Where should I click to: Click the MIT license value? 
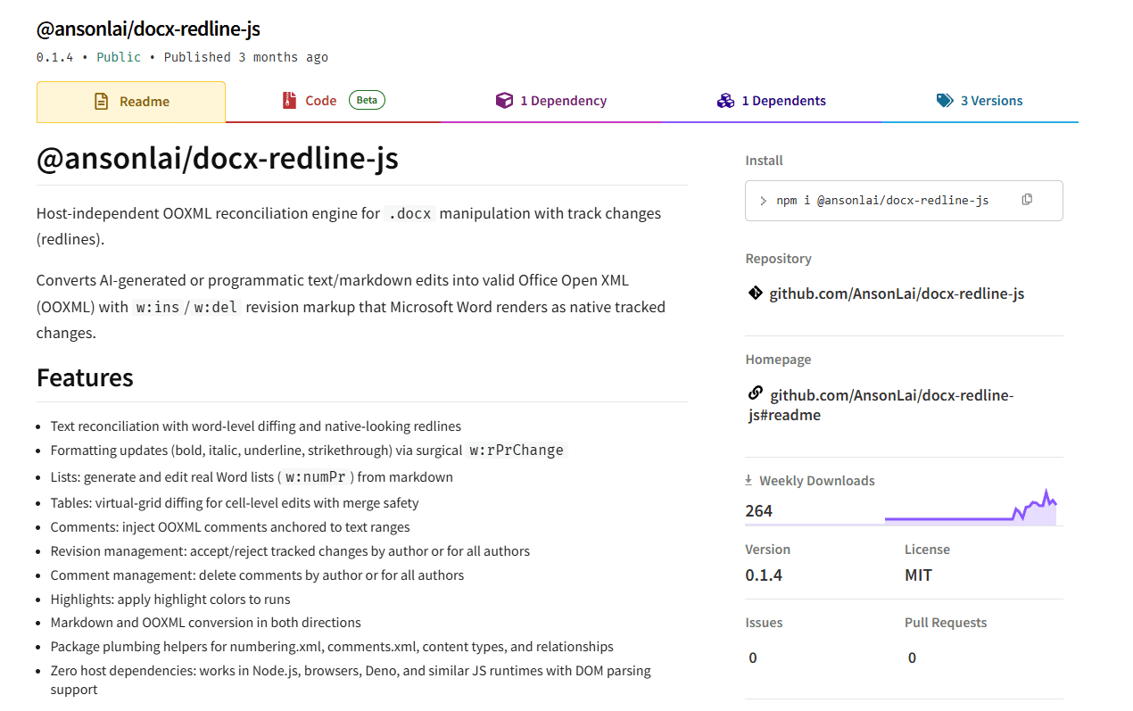point(918,575)
